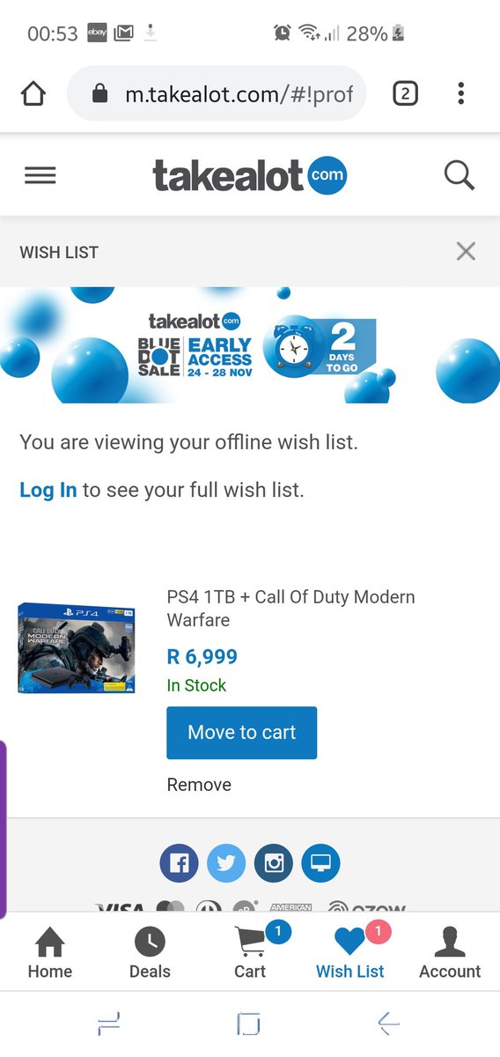Screen dimensions: 500x1057
Task: Open the hamburger navigation menu
Action: [x=40, y=175]
